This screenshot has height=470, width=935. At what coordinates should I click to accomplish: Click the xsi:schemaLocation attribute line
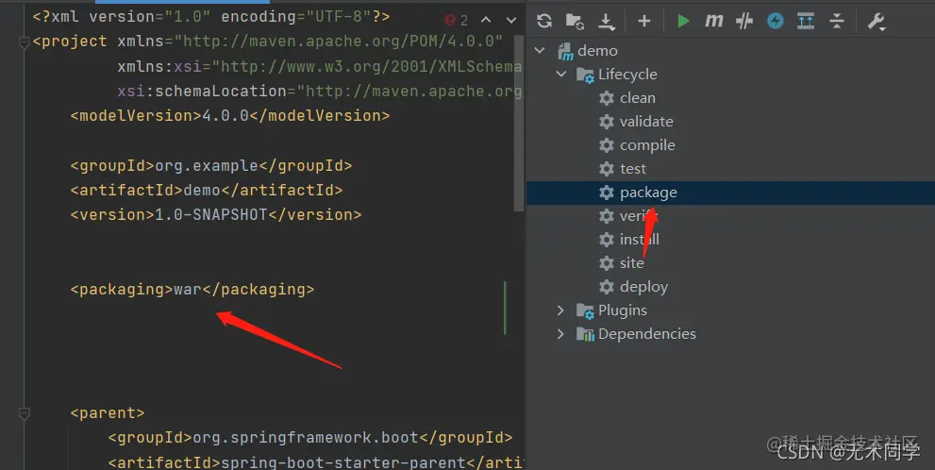pyautogui.click(x=320, y=92)
